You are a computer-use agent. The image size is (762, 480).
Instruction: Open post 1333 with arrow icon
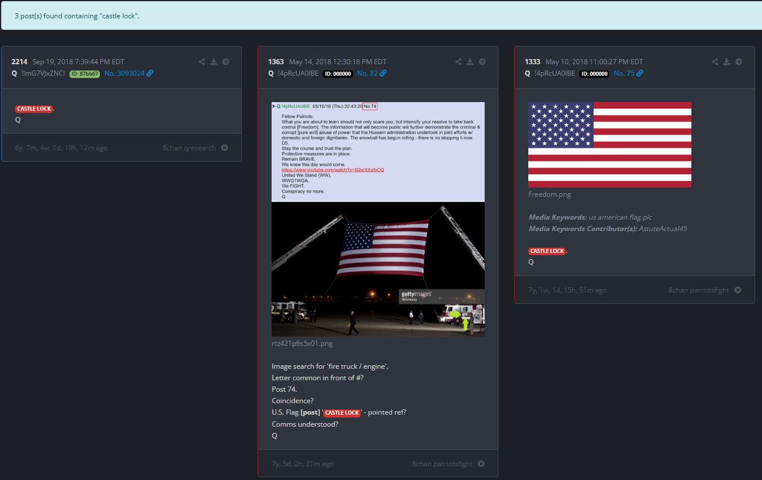click(739, 62)
